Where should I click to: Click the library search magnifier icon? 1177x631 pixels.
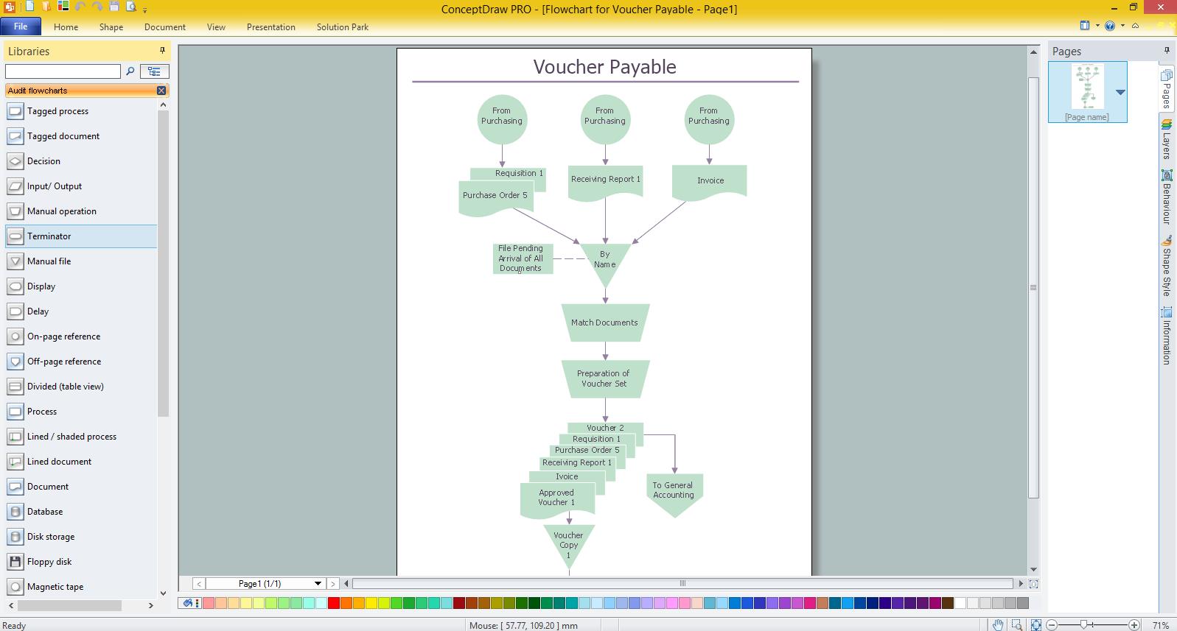(x=130, y=71)
